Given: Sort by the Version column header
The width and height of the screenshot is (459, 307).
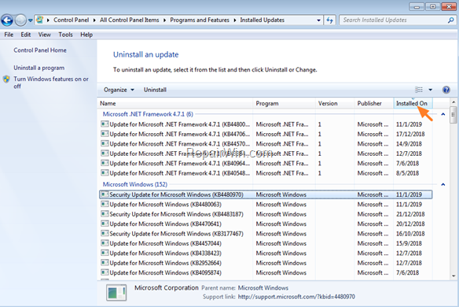Looking at the screenshot, I should point(335,103).
